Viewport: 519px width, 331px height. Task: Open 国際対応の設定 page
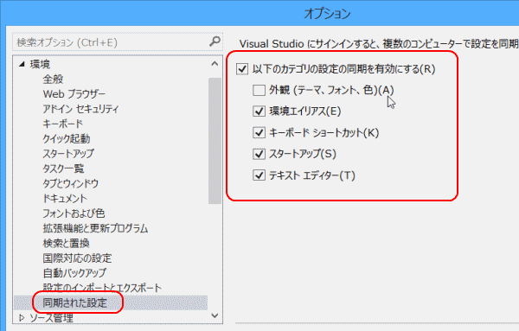pos(77,258)
